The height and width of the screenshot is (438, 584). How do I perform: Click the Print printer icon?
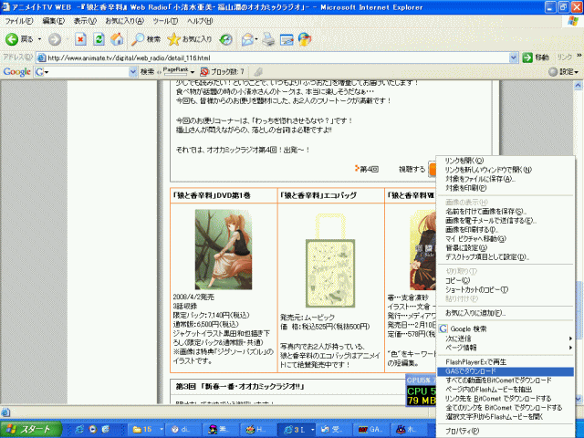pos(268,39)
